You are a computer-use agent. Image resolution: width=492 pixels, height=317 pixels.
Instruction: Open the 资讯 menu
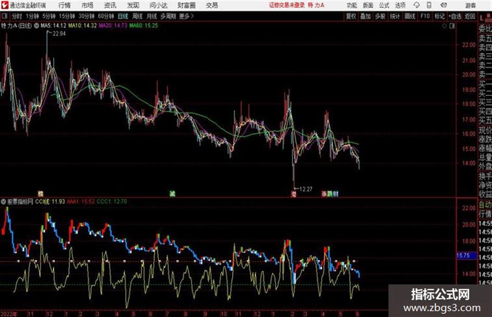click(x=110, y=5)
